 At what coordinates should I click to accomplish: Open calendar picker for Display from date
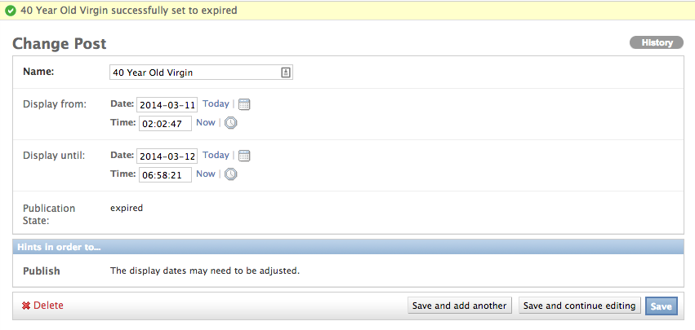[x=244, y=104]
